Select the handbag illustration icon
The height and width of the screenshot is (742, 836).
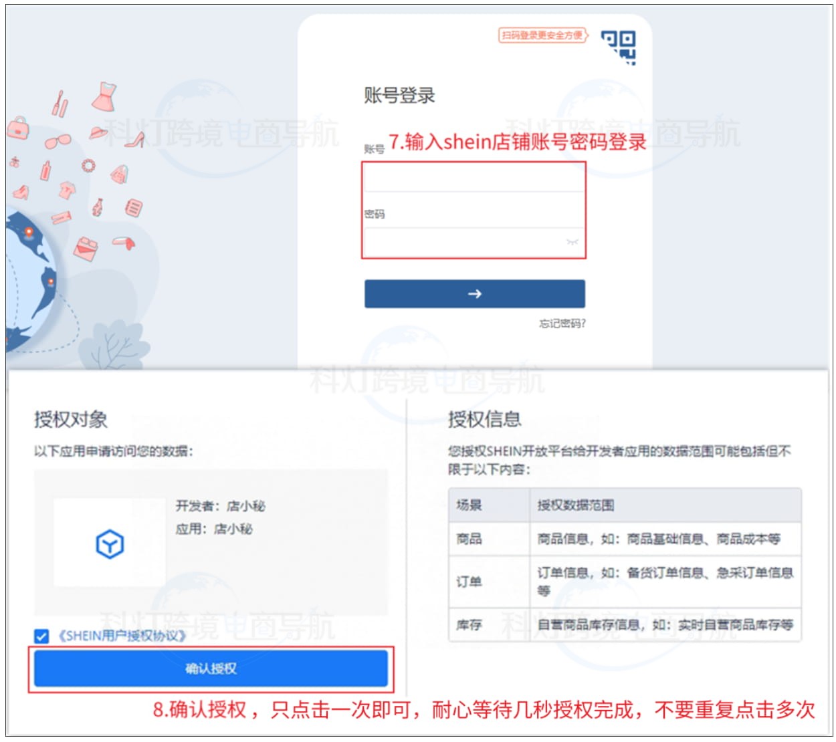17,128
